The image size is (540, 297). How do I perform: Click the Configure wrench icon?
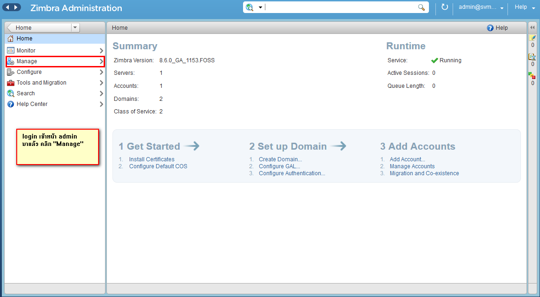pyautogui.click(x=11, y=72)
